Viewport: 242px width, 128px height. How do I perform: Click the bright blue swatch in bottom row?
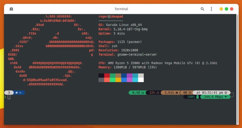pos(124,80)
